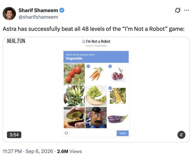Image resolution: width=193 pixels, height=158 pixels.
Task: Open Sharif Shameem's profile picture
Action: tap(9, 13)
